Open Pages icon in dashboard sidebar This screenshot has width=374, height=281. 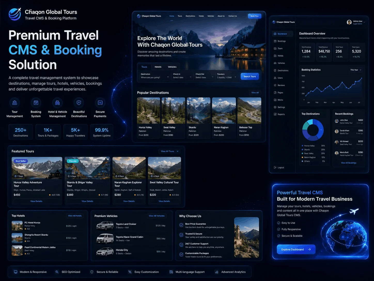pyautogui.click(x=275, y=92)
